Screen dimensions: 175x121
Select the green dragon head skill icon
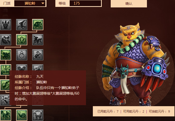pos(5,55)
